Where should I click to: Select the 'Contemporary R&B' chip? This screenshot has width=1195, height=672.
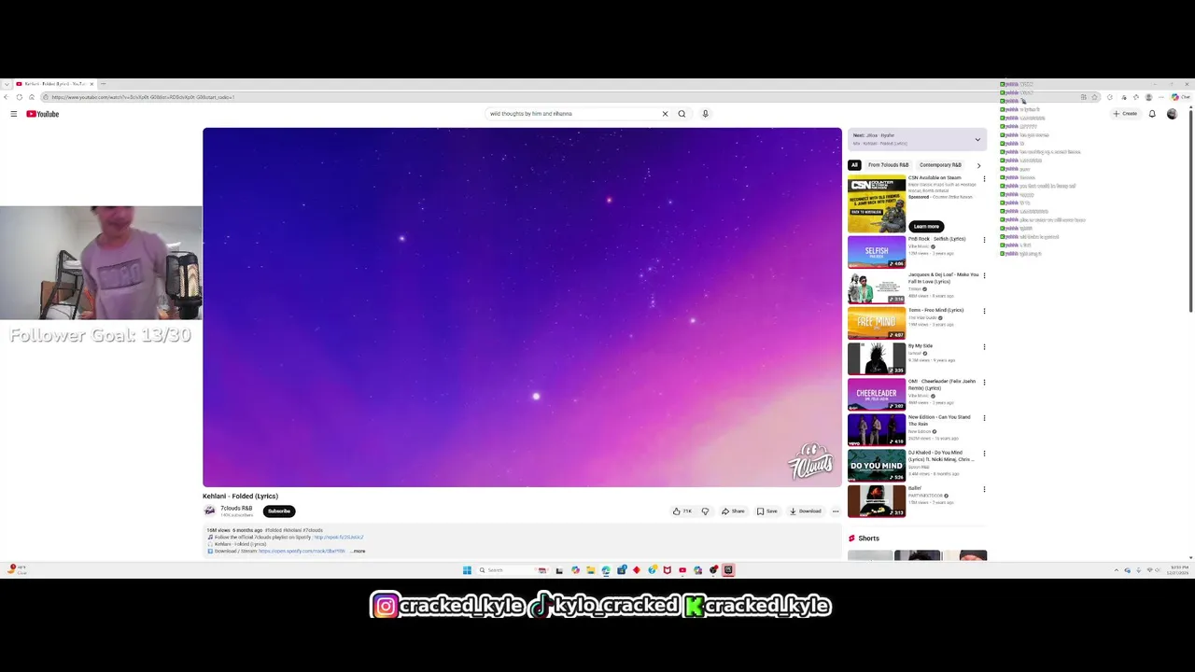pos(940,165)
